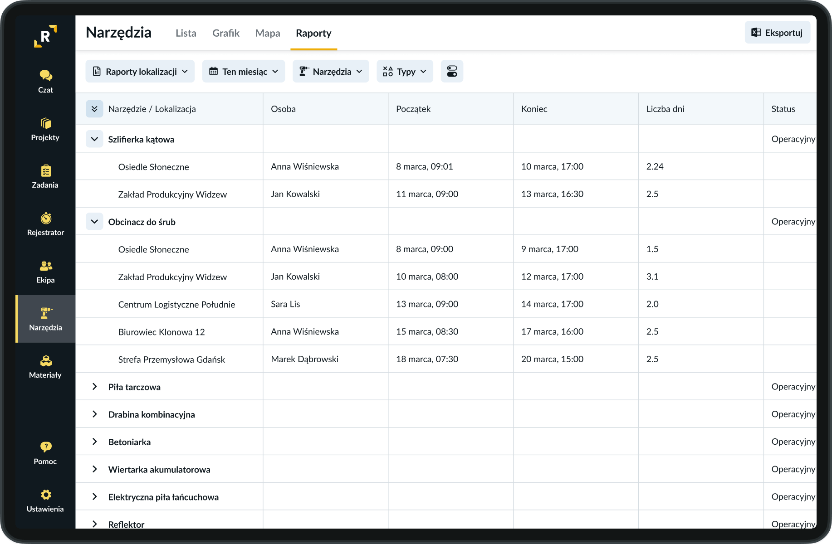Image resolution: width=832 pixels, height=544 pixels.
Task: Select Biurowiec Klonowa 12 row
Action: tap(446, 332)
